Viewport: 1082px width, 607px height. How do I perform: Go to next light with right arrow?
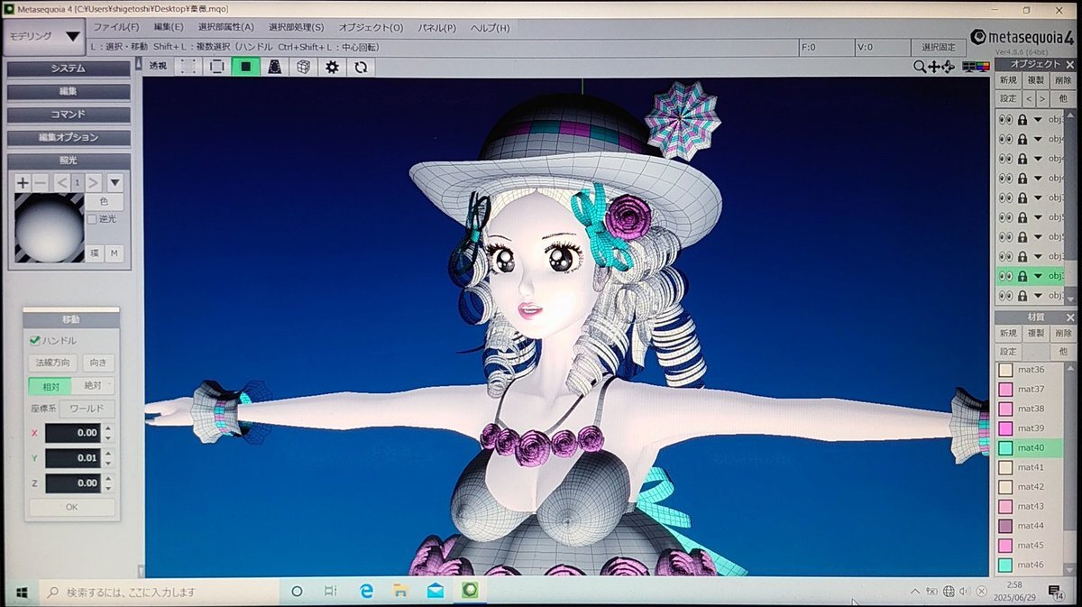tap(94, 182)
